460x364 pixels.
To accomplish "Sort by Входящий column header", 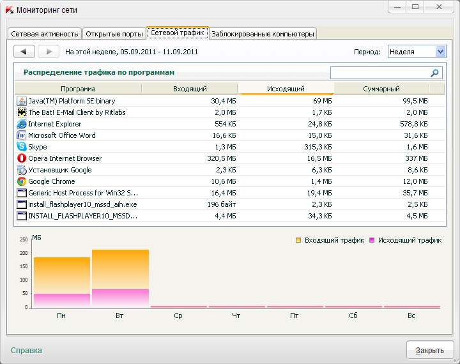I will [x=190, y=89].
